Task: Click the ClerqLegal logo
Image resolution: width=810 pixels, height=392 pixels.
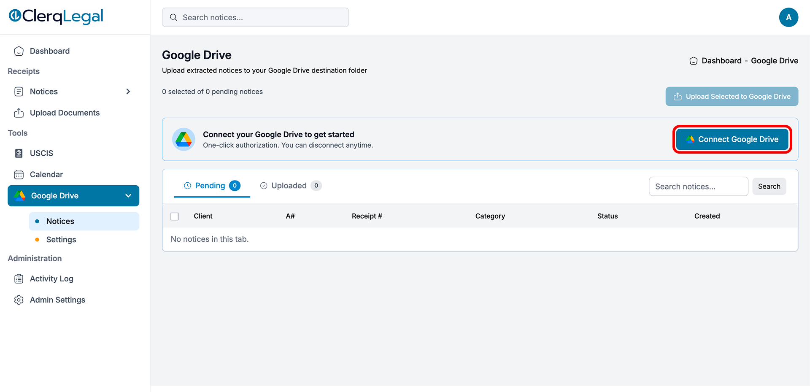Action: pos(56,16)
